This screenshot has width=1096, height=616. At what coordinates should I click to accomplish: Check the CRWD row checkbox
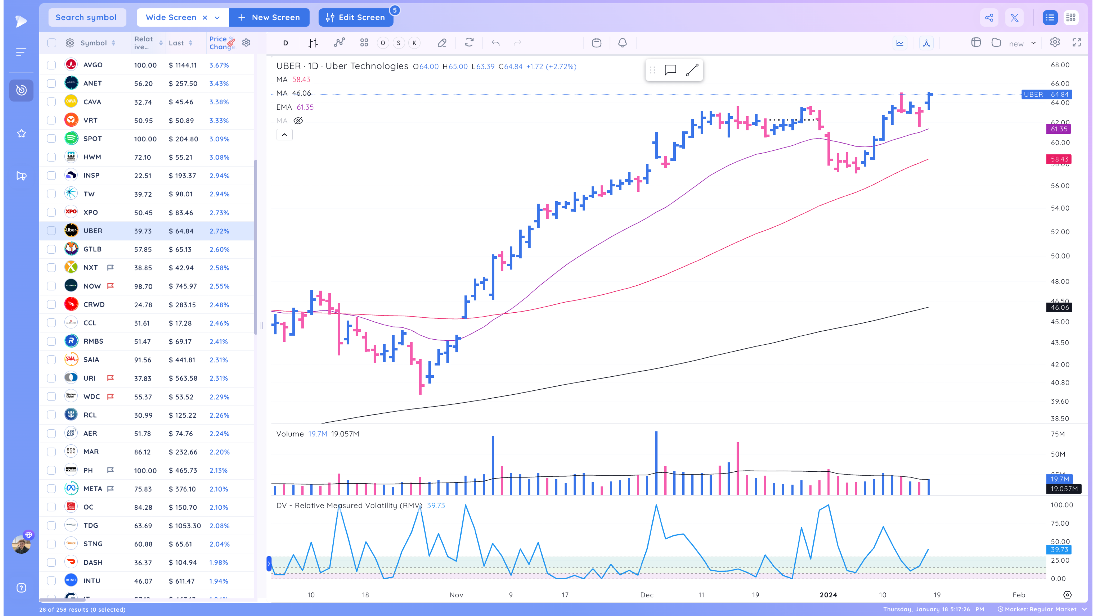click(x=52, y=304)
